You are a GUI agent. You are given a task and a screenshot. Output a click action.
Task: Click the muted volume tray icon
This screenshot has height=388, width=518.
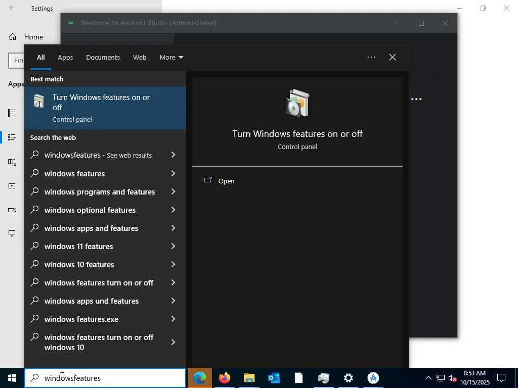pyautogui.click(x=452, y=378)
